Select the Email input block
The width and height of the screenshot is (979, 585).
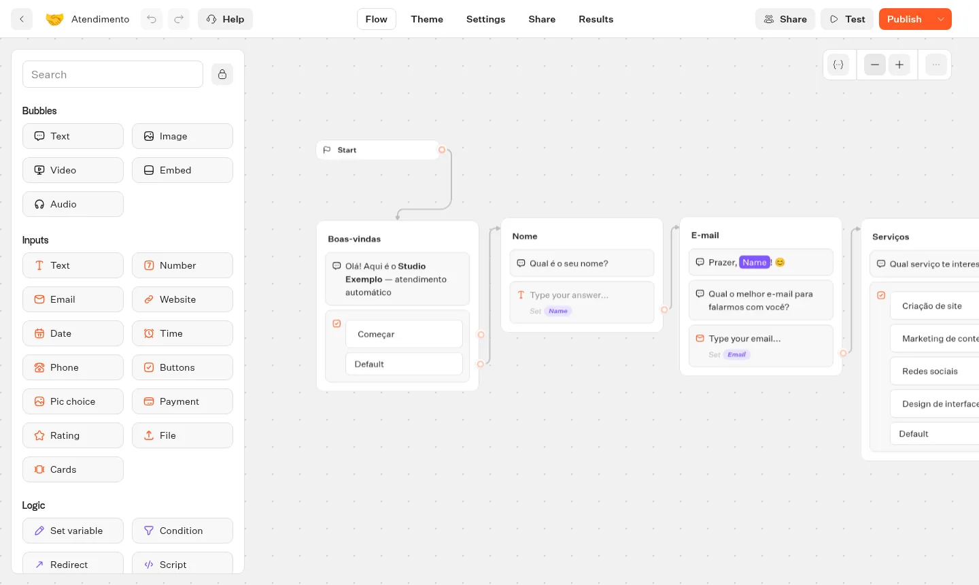click(x=73, y=299)
